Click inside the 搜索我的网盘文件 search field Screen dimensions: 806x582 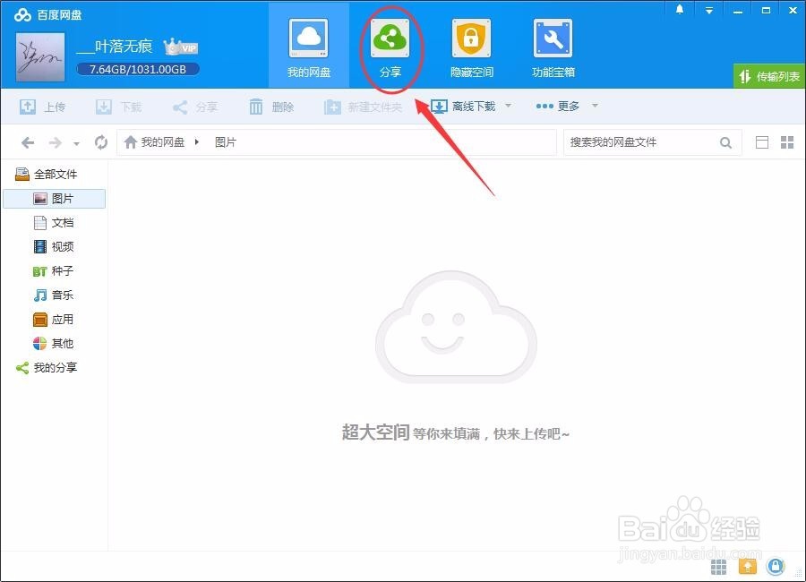point(645,141)
